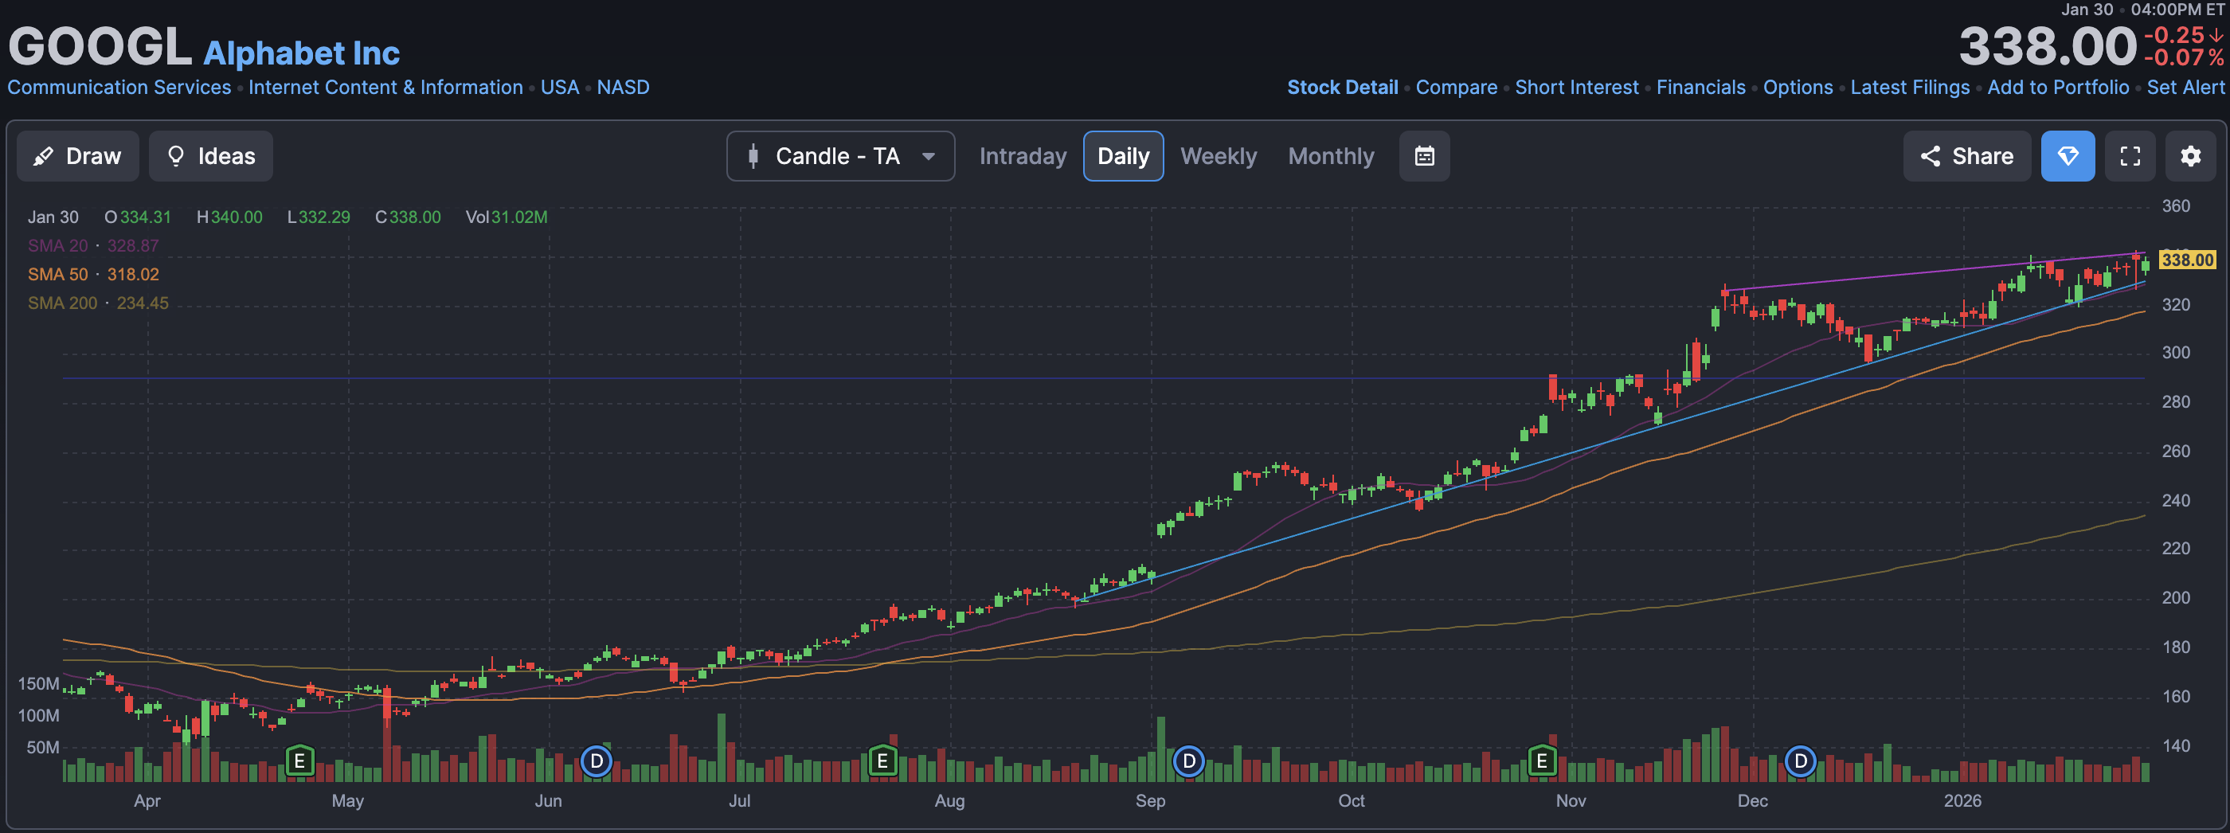2230x833 pixels.
Task: Click the -0.07% percent change value
Action: point(2183,58)
